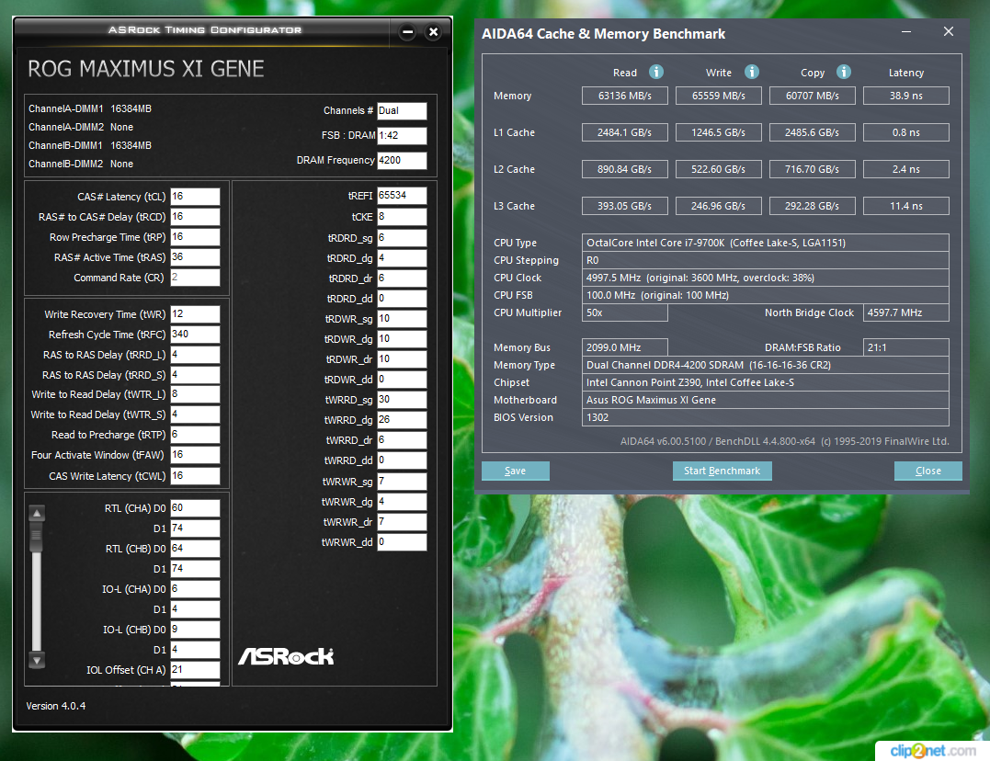This screenshot has width=990, height=761.
Task: Click Memory Write result 65559 MB/s
Action: [719, 96]
